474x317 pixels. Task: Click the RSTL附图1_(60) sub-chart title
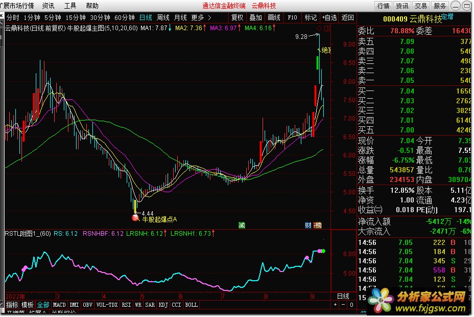(x=28, y=234)
